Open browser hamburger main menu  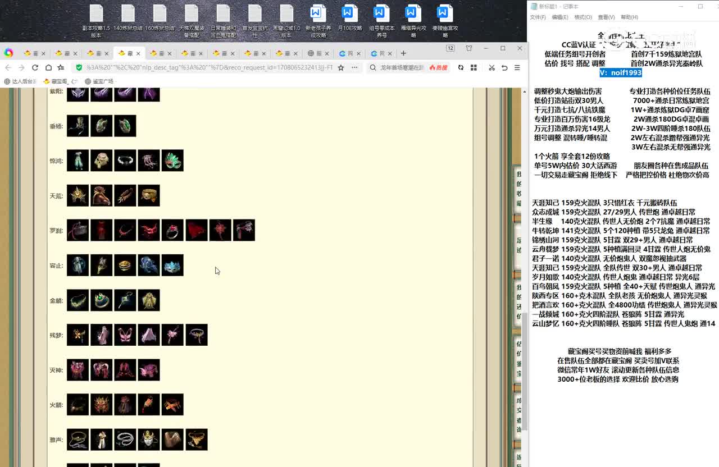pyautogui.click(x=517, y=67)
